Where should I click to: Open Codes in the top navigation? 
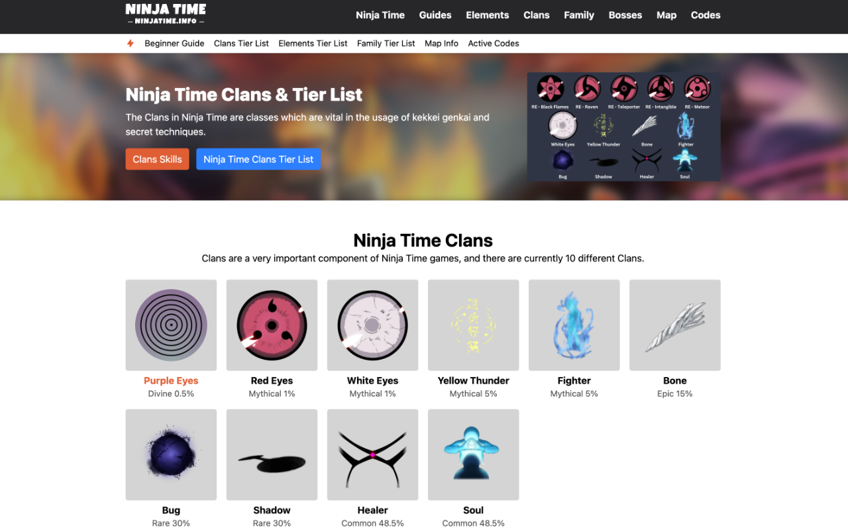(706, 15)
